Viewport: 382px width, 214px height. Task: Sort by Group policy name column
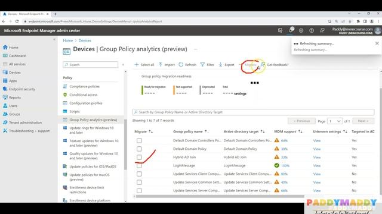click(x=190, y=131)
